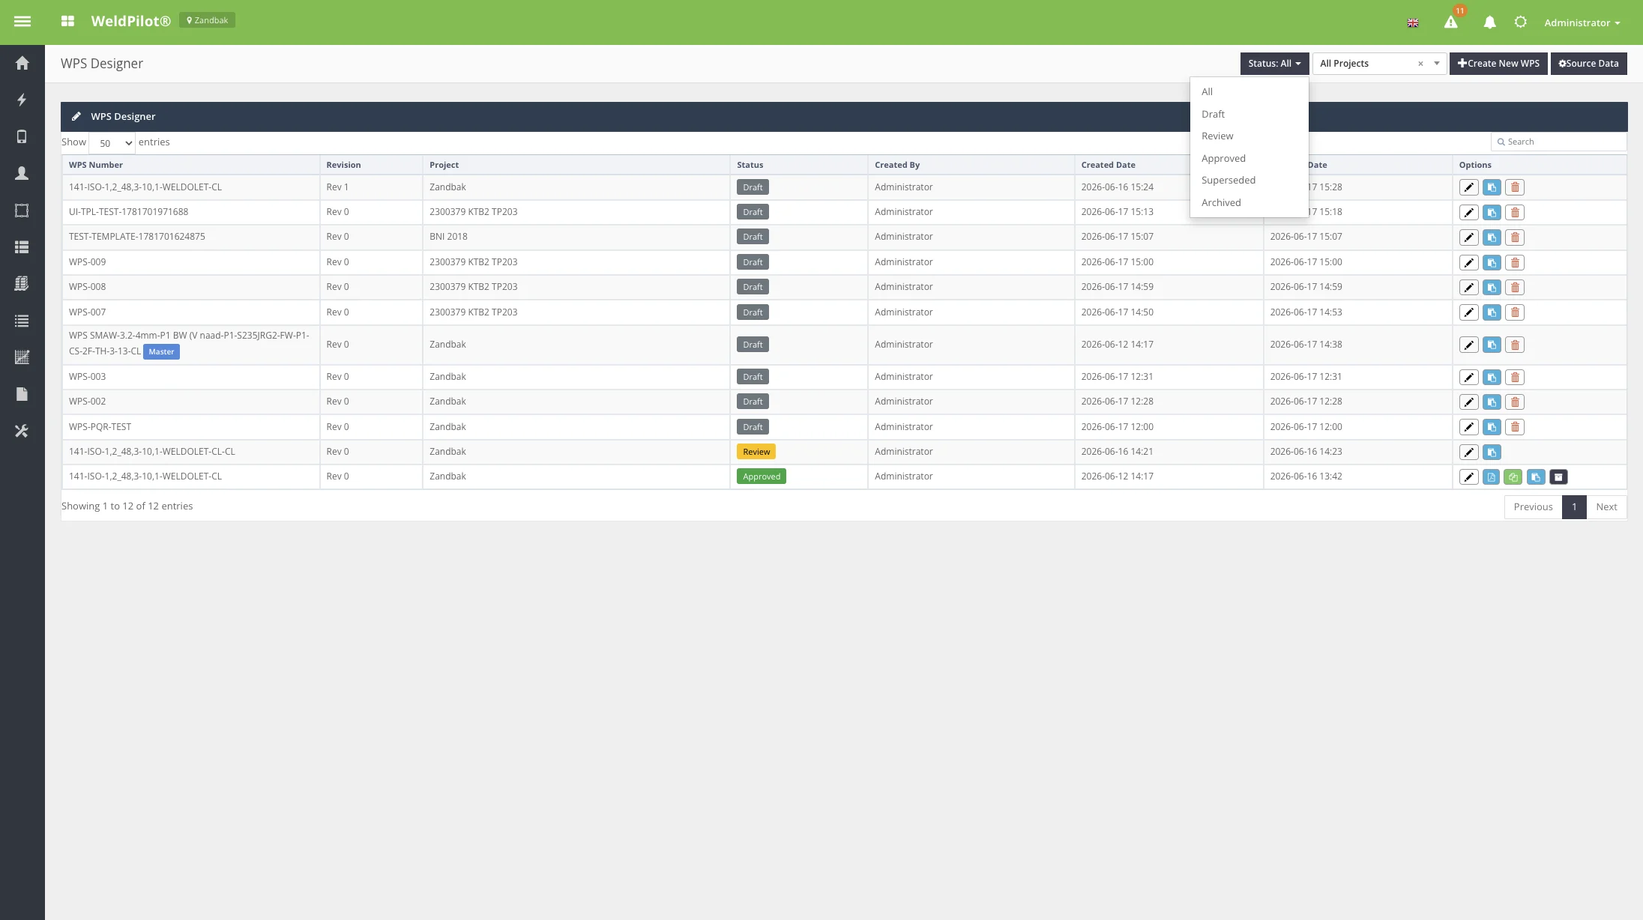Screen dimensions: 1643x920
Task: Sort by WPS Number column header
Action: tap(191, 165)
